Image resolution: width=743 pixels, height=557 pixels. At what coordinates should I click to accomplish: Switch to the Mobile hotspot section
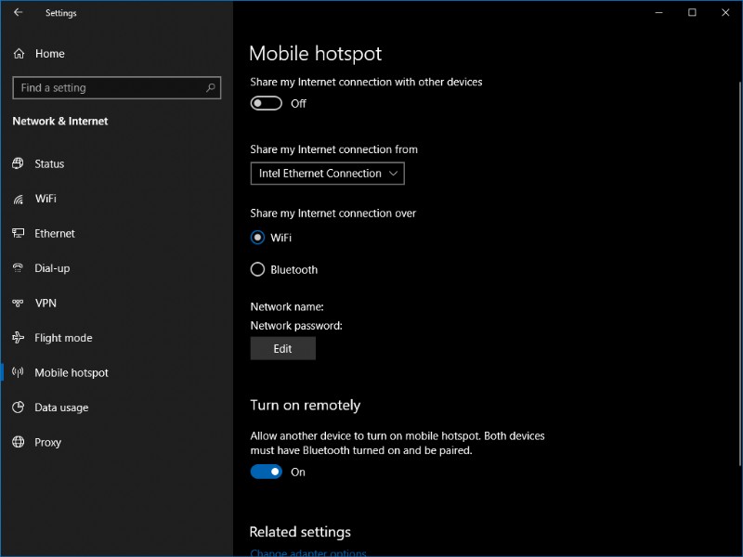pos(69,372)
